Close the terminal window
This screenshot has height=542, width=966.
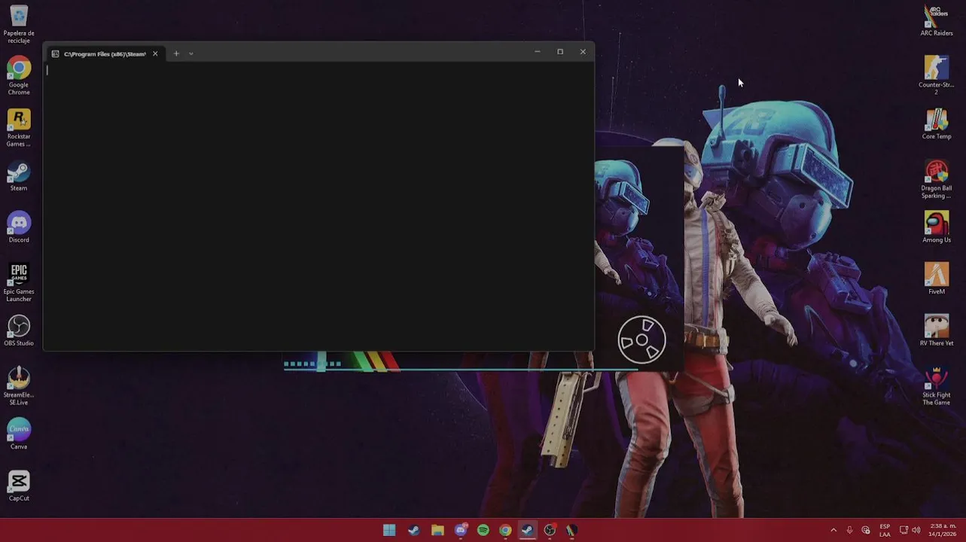583,52
